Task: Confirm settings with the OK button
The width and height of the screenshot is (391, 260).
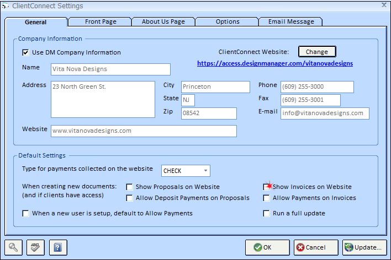Action: pos(267,247)
